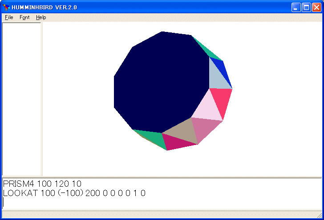Click the bright red-pink triangle face
The height and width of the screenshot is (220, 324).
[x=222, y=99]
